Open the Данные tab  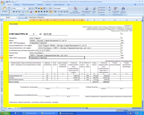(x=48, y=4)
